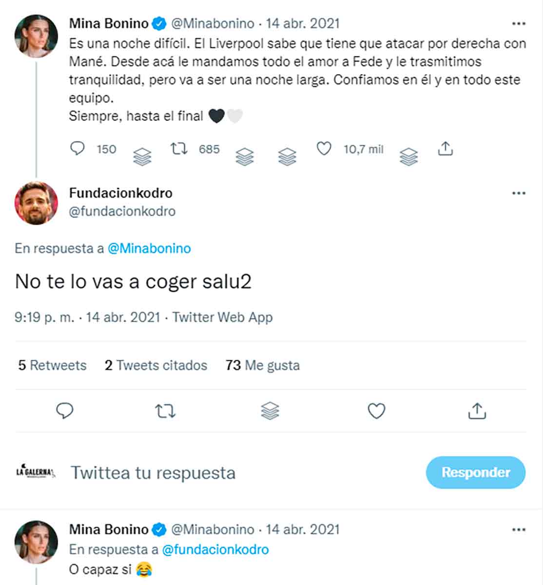Open the @fundacionkodro mention in the last reply
543x585 pixels.
(215, 549)
